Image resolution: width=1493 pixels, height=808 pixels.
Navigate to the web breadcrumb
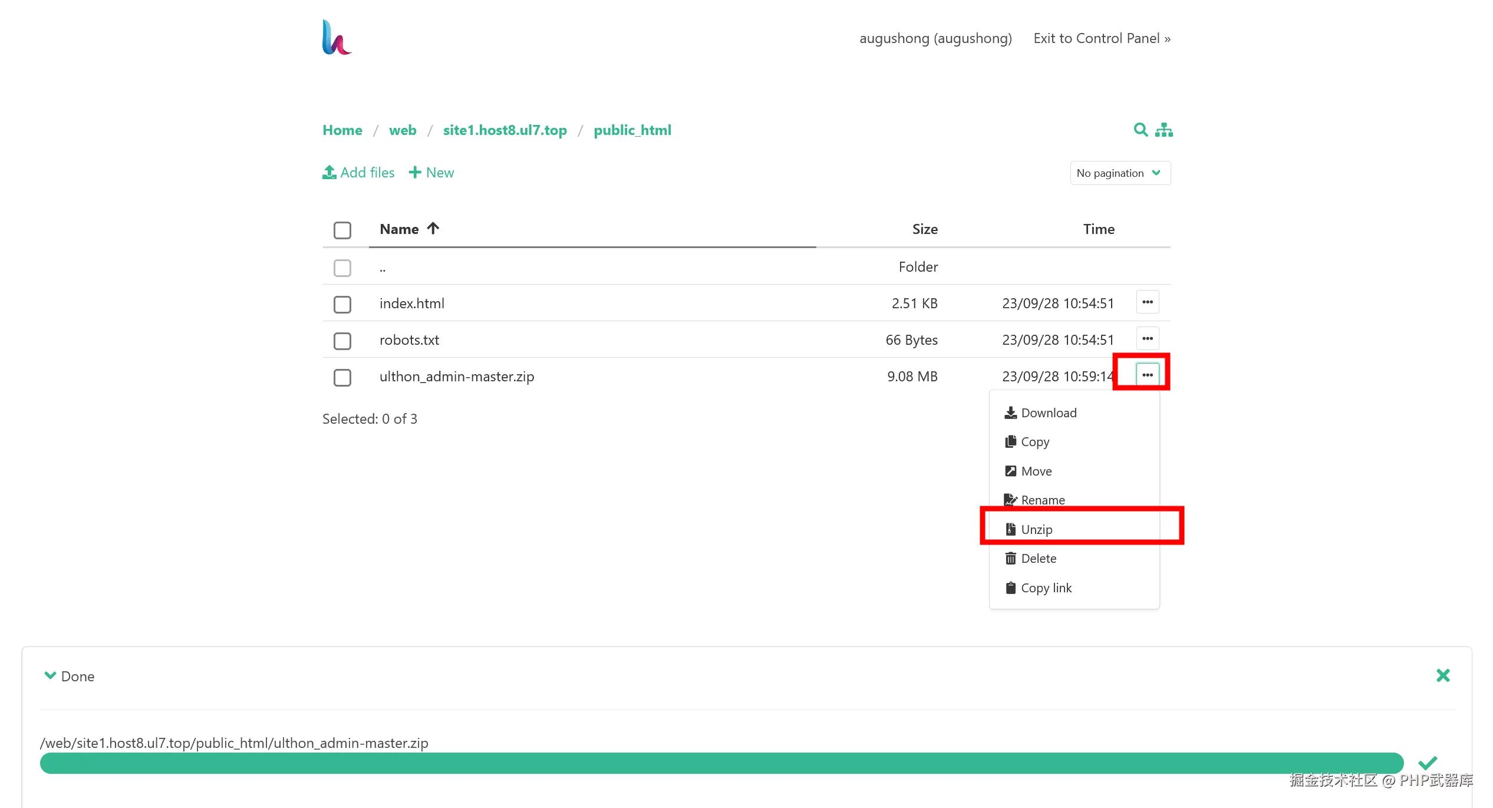403,130
